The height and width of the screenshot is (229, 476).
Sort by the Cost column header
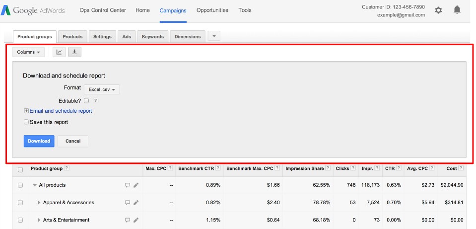pos(451,168)
